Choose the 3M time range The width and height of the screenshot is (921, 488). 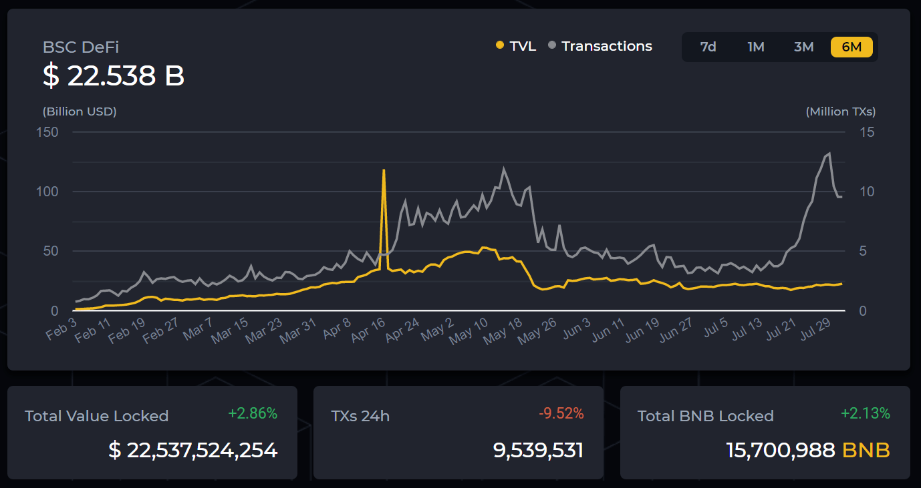(803, 47)
